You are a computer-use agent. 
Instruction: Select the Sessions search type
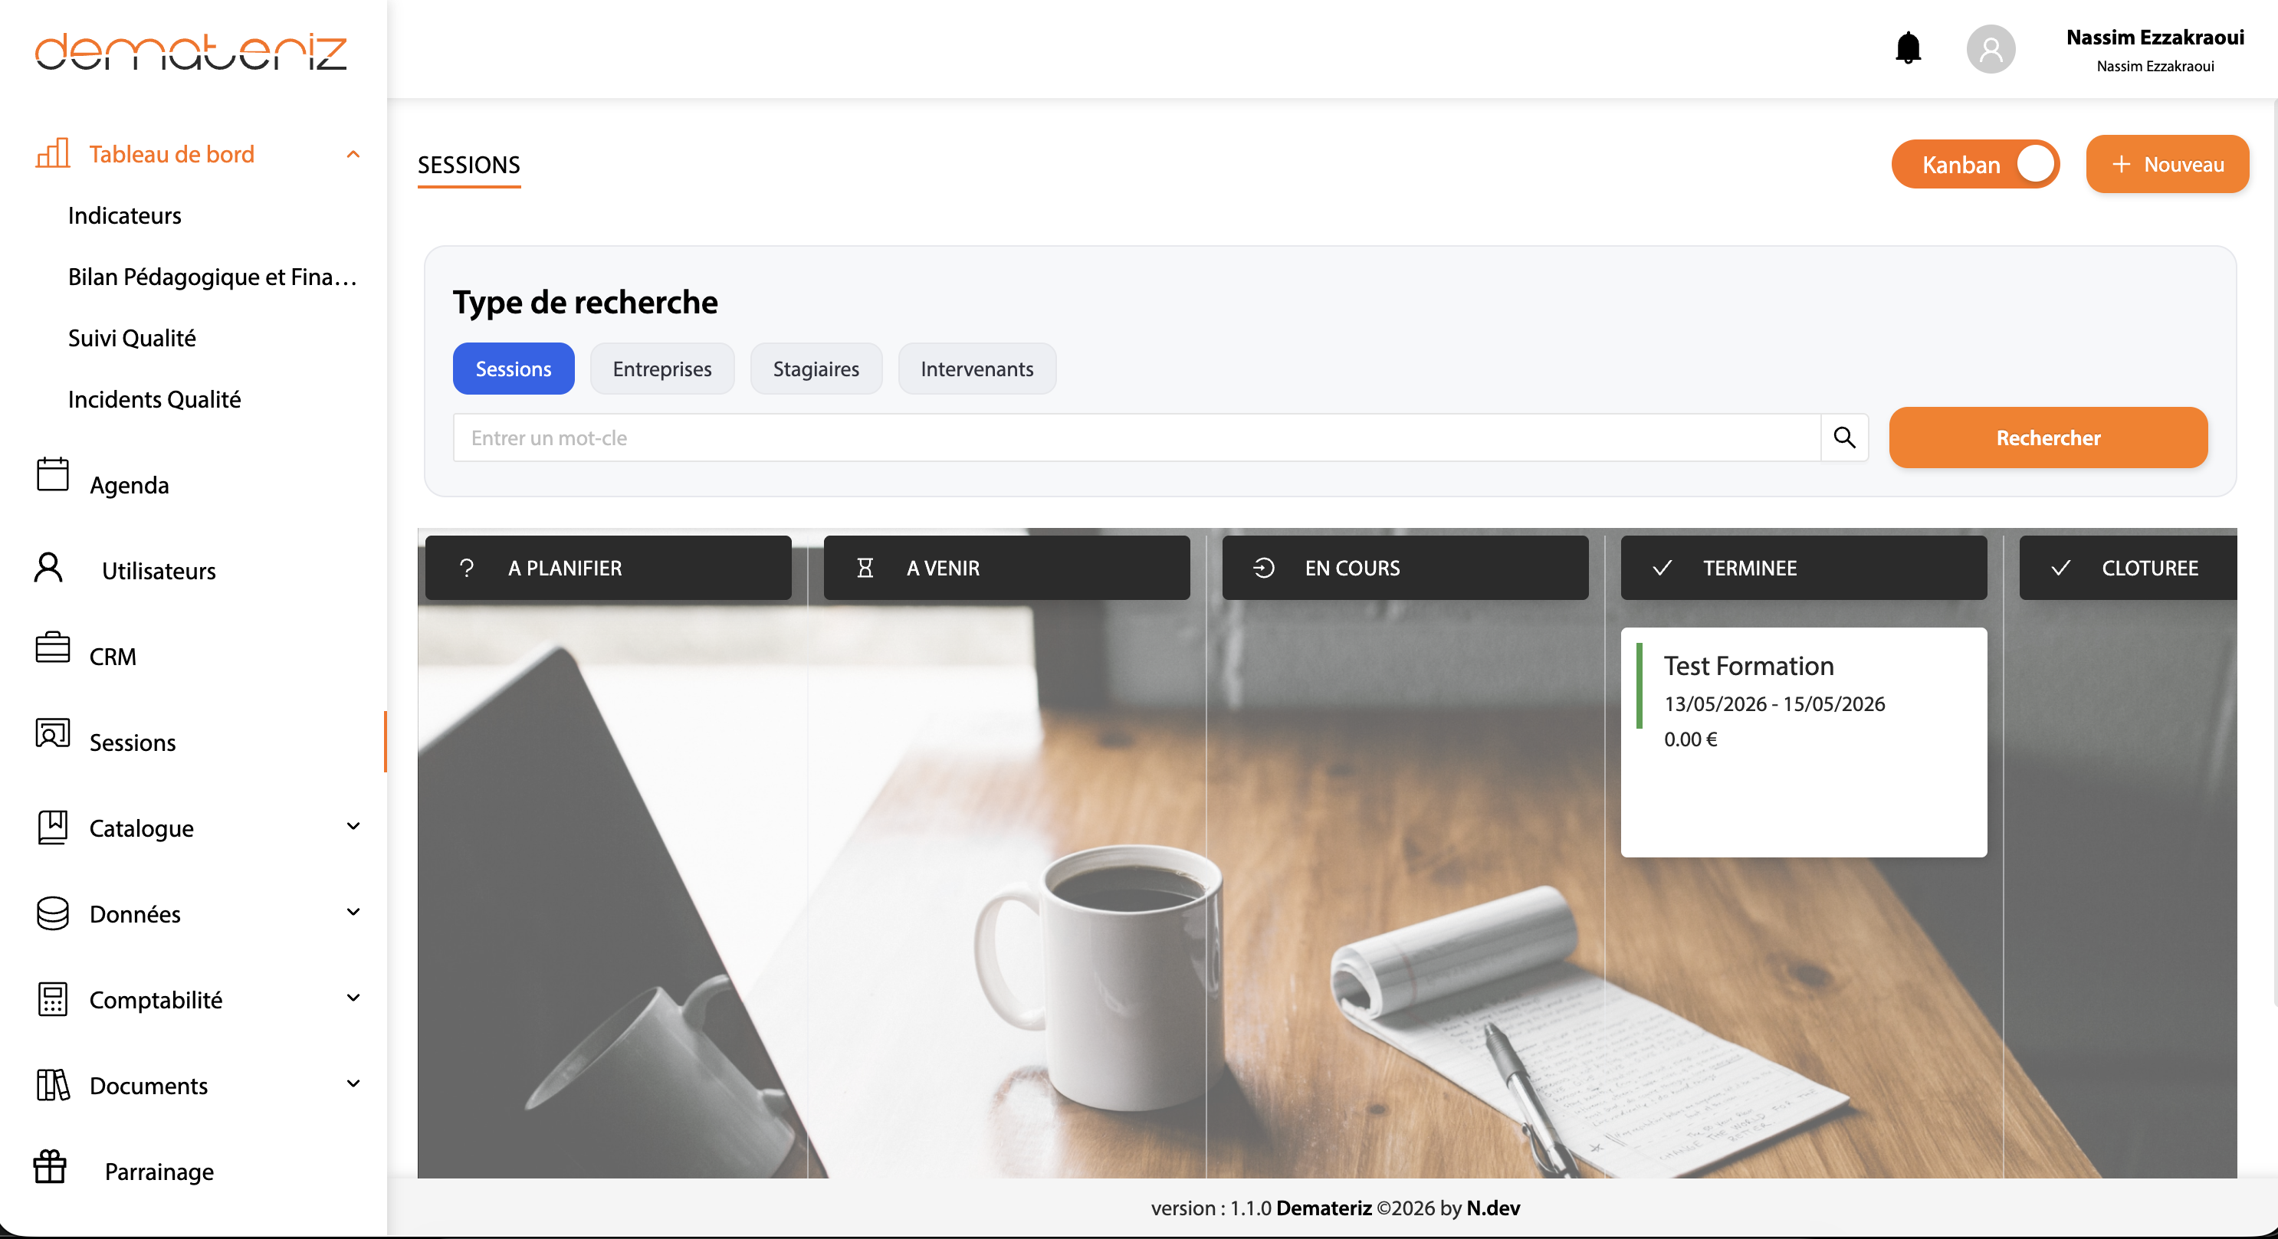click(513, 369)
